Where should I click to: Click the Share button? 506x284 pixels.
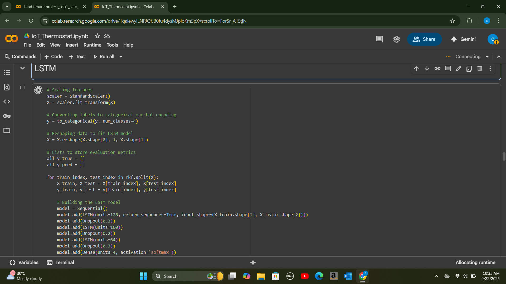tap(424, 39)
